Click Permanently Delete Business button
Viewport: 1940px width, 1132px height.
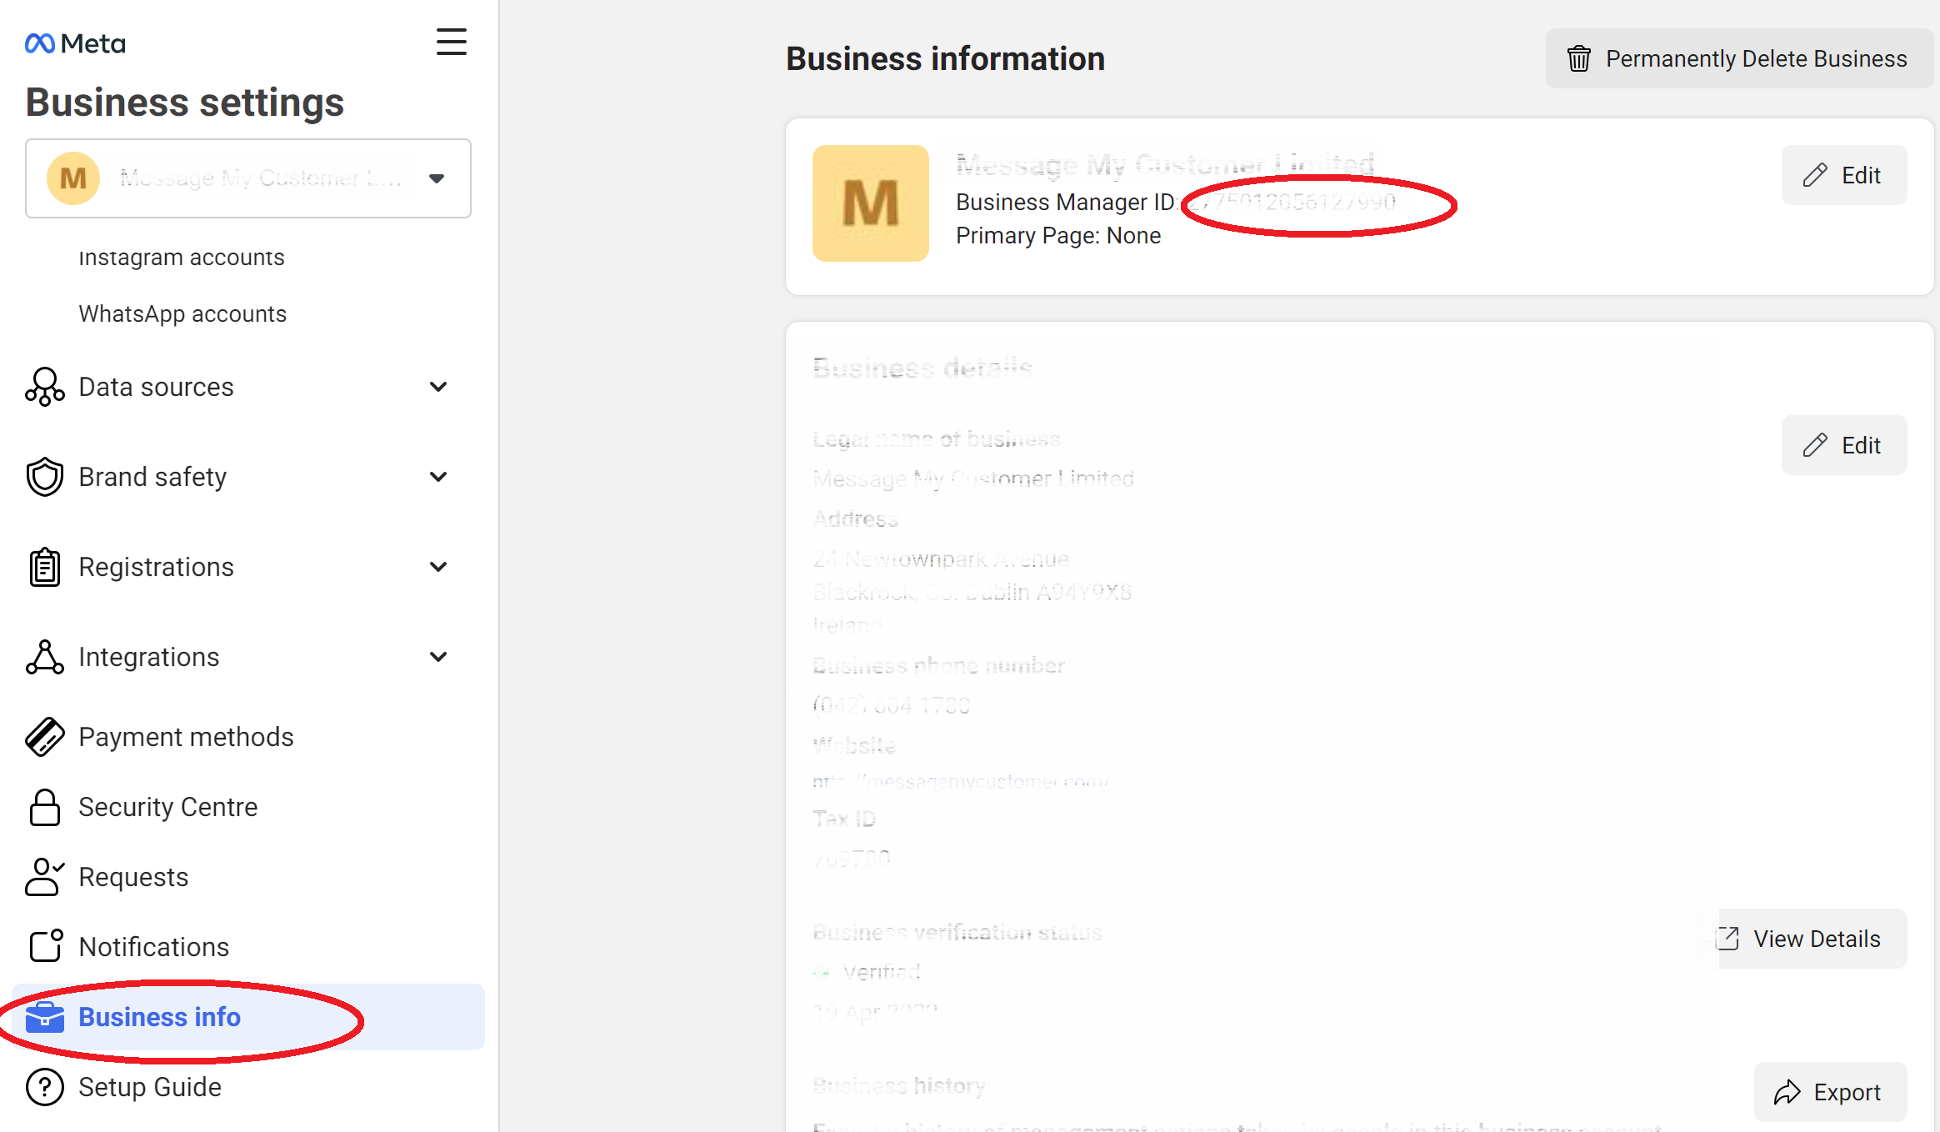pyautogui.click(x=1739, y=58)
